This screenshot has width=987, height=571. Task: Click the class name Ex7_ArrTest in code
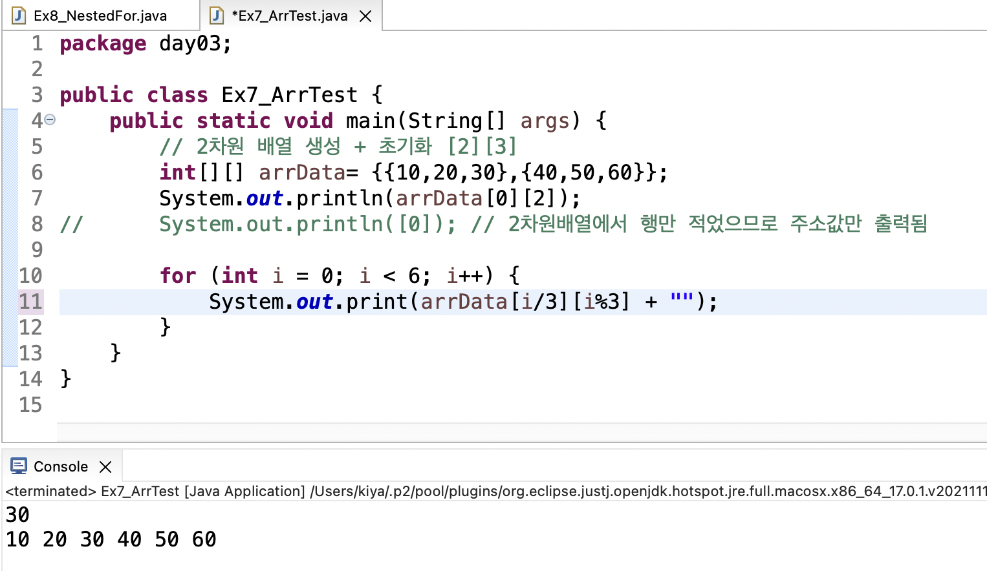click(289, 96)
